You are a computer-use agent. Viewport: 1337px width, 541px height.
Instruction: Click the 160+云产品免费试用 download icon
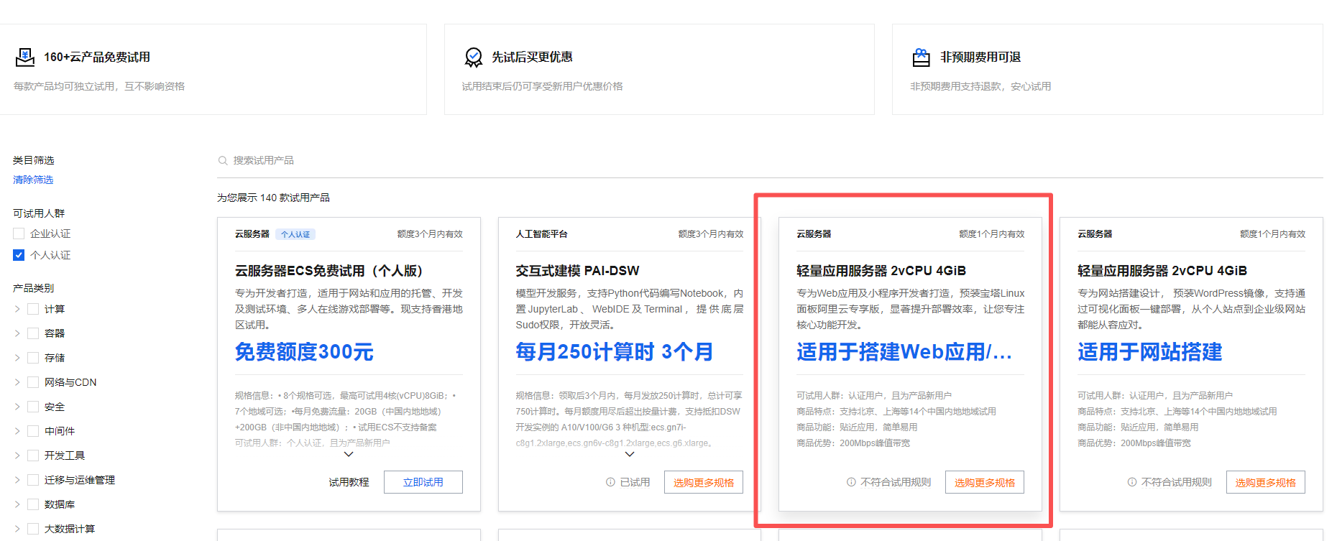tap(25, 57)
